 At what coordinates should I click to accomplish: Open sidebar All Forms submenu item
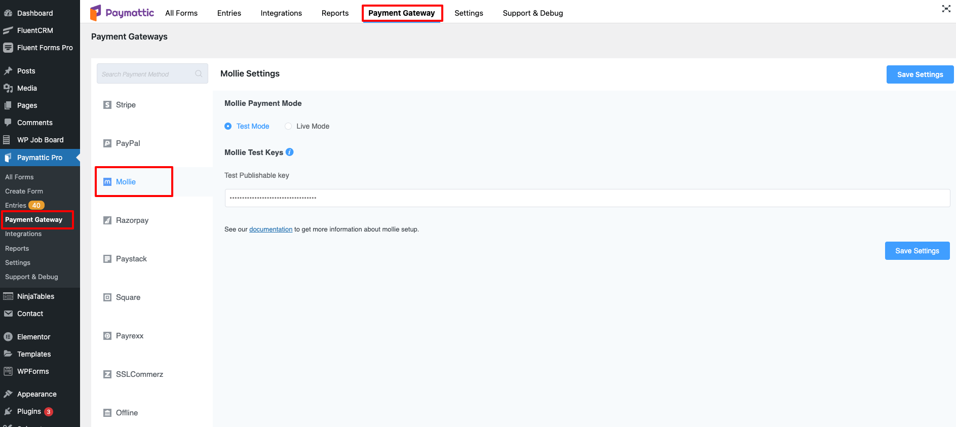(x=19, y=177)
